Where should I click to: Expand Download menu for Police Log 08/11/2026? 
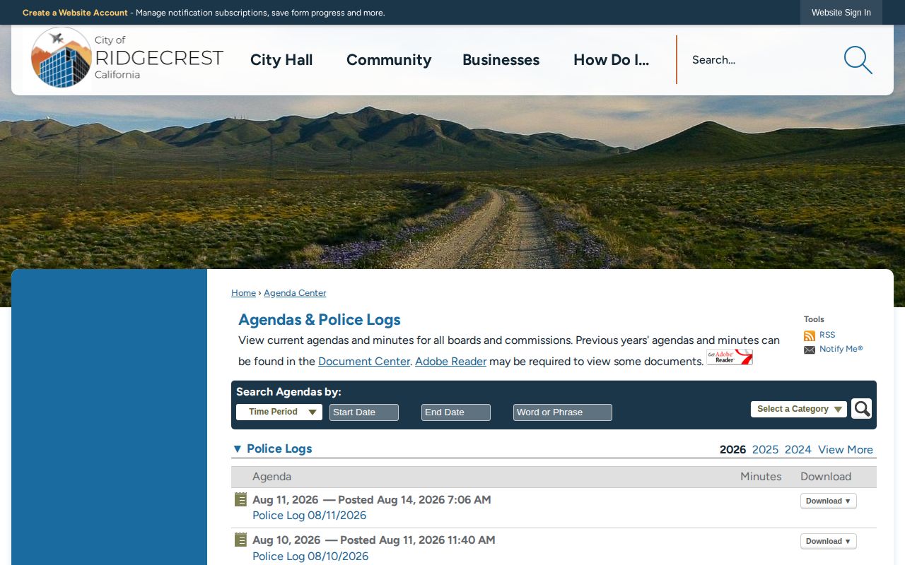[x=828, y=501]
